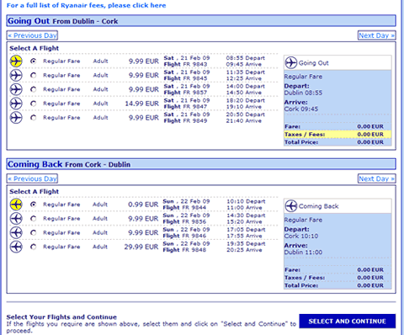
Task: Click the plane icon for flight FR 9857
Action: (x=16, y=89)
